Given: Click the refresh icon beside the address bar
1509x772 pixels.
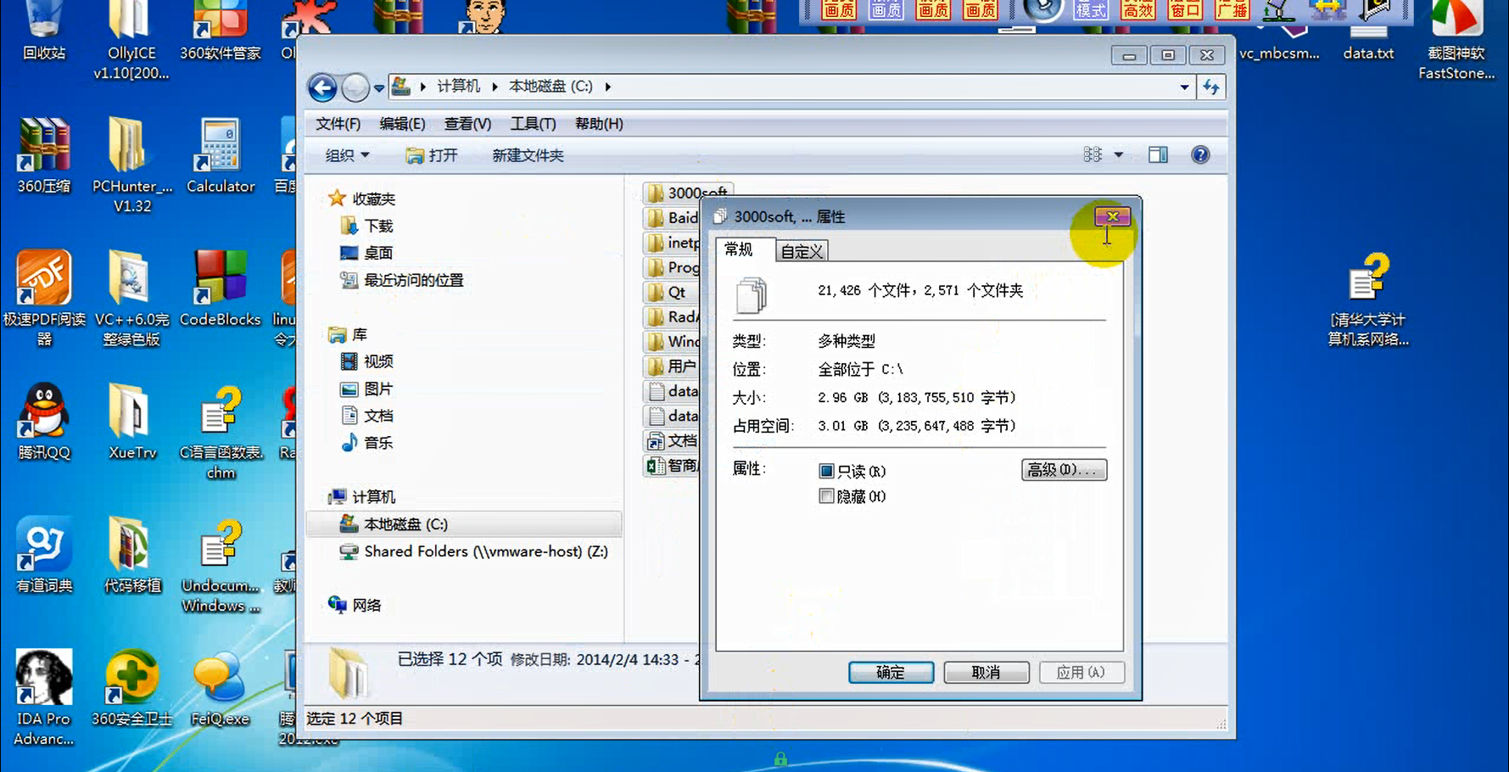Looking at the screenshot, I should point(1211,87).
